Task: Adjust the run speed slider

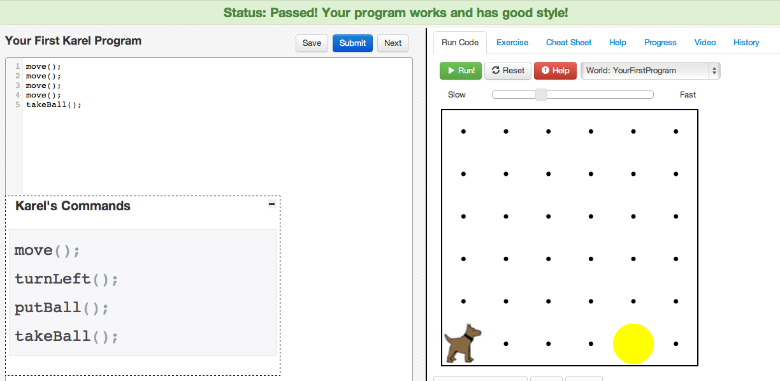Action: 540,94
